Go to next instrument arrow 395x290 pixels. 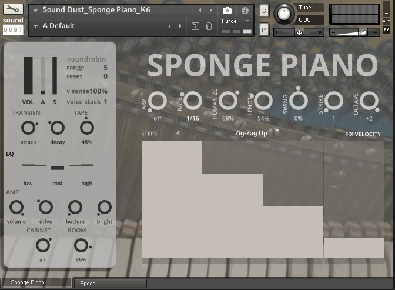pyautogui.click(x=211, y=11)
